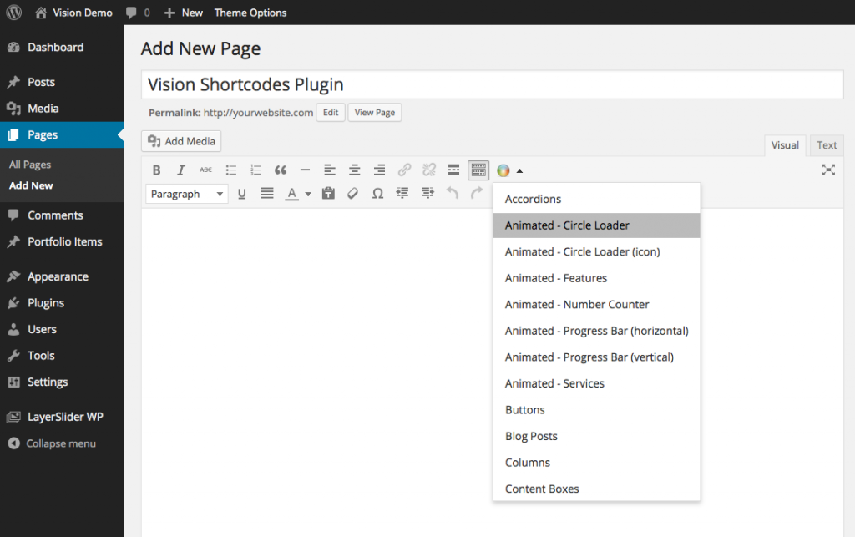The image size is (855, 537).
Task: Select Buttons shortcode option
Action: click(596, 410)
